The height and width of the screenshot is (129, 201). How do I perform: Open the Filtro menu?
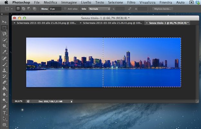point(131,3)
